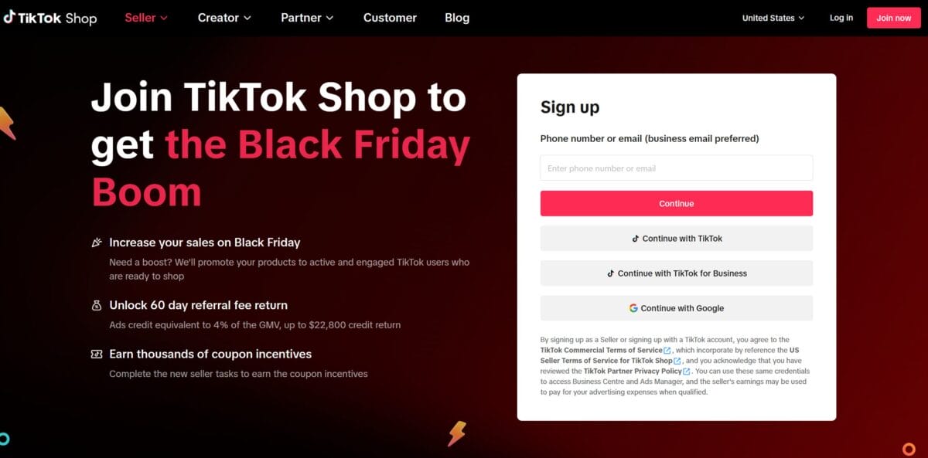Click the Log in link
The image size is (928, 458).
841,17
